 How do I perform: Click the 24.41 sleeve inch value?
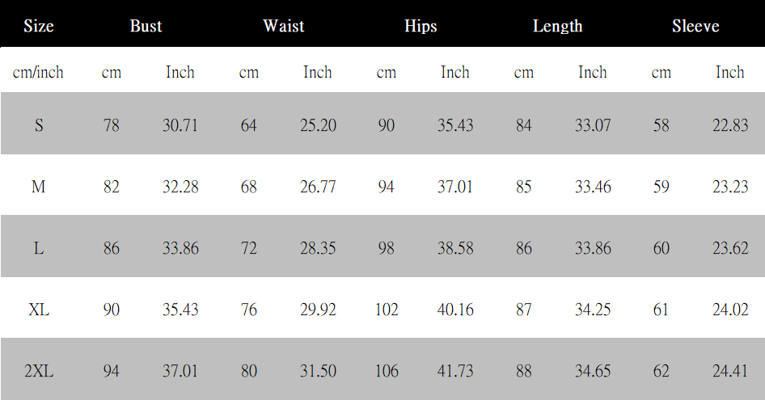(x=730, y=371)
